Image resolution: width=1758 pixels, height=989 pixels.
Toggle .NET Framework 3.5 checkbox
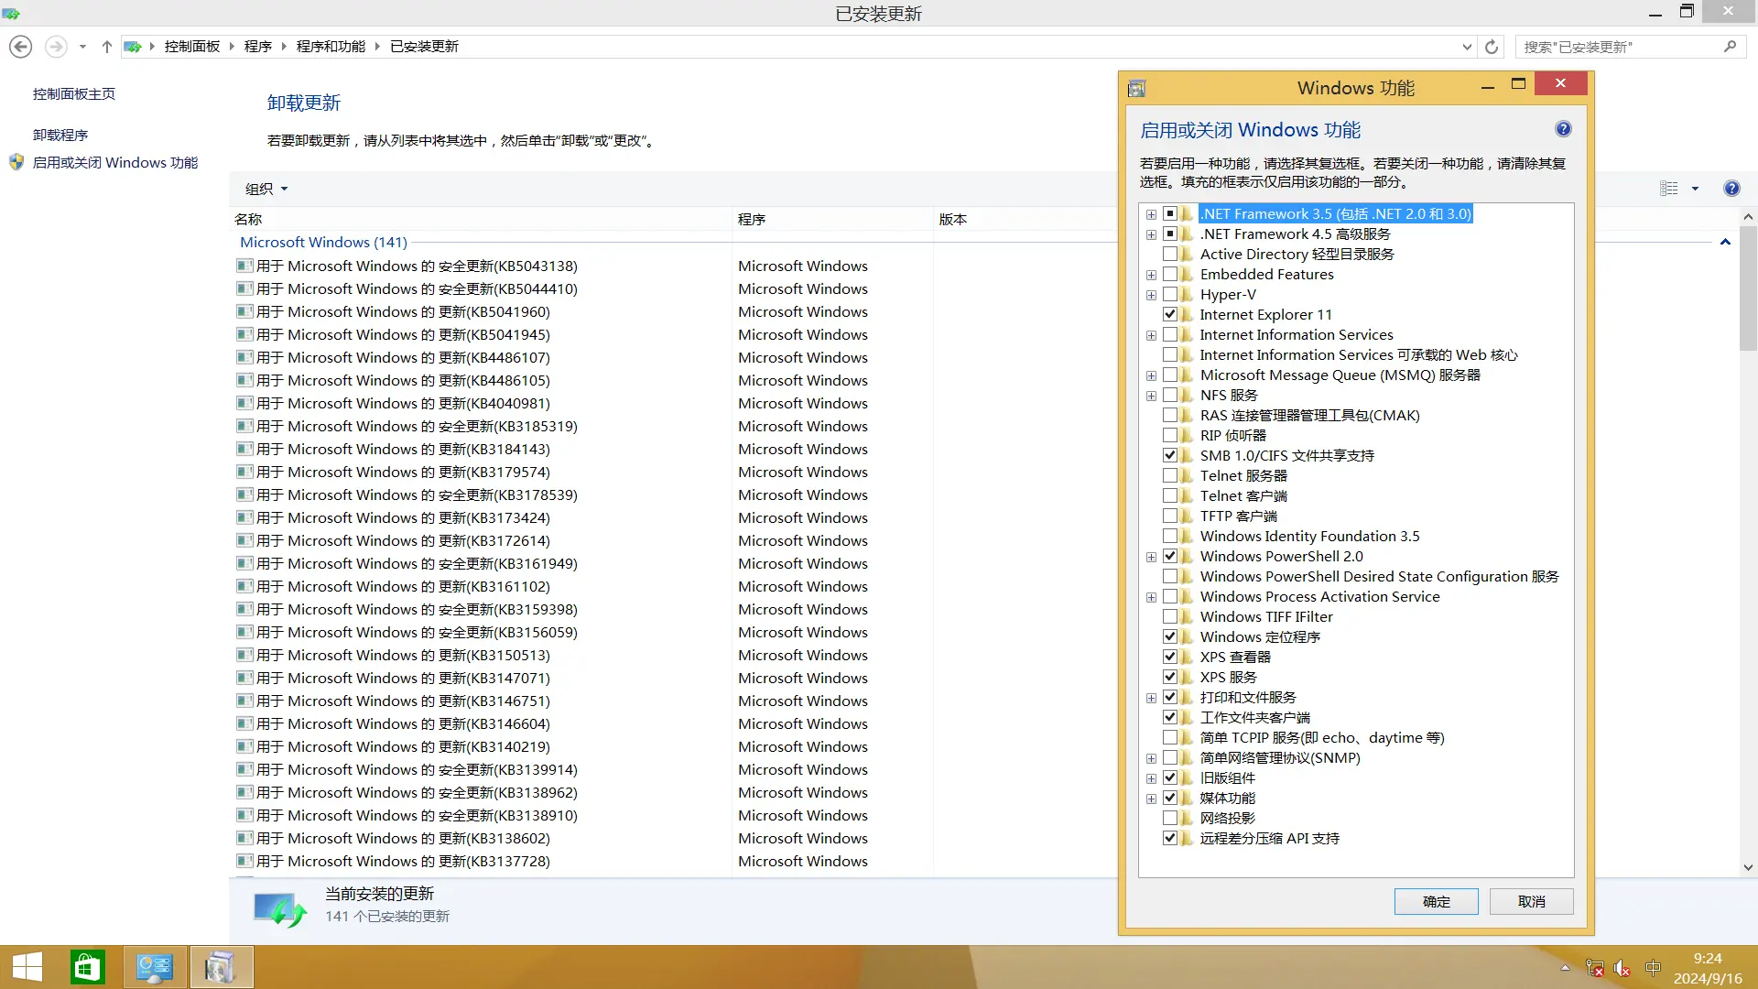point(1170,213)
